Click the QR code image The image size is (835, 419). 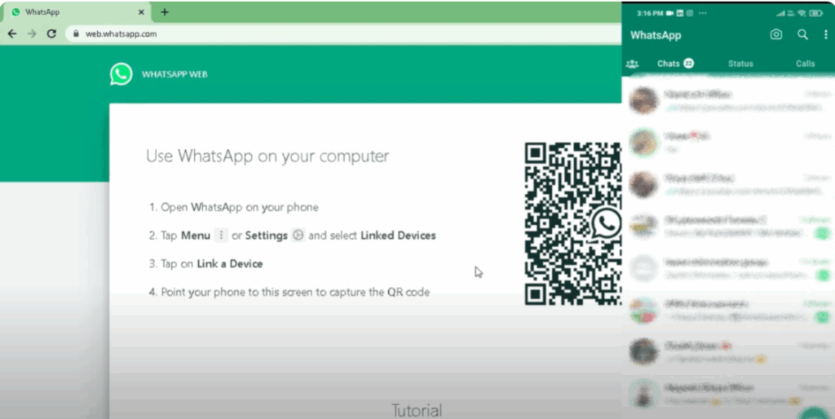pyautogui.click(x=573, y=223)
